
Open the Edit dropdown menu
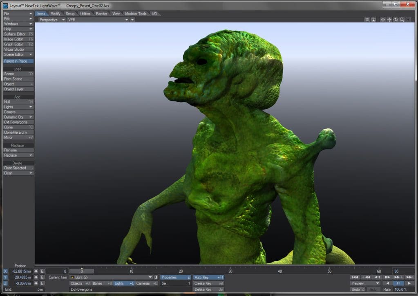click(18, 19)
